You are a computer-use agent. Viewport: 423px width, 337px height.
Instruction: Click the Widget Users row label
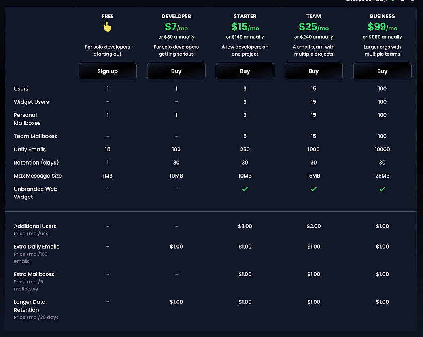point(31,102)
